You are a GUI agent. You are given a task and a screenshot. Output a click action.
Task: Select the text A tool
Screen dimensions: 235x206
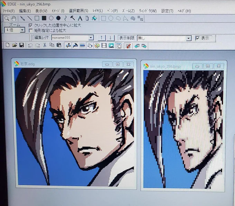coord(80,18)
